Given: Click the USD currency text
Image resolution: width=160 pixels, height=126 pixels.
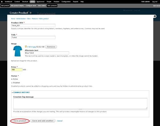Looking at the screenshot, I should [24, 70].
